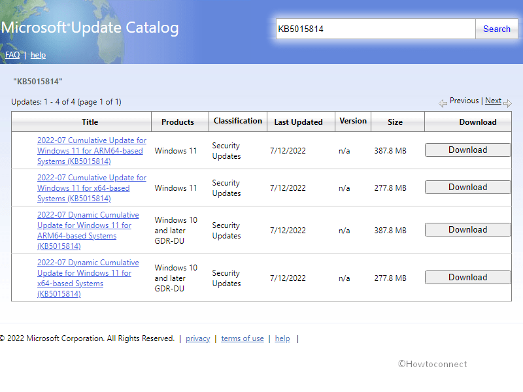Viewport: 523px width, 392px height.
Task: Click Security Updates cell in Dynamic ARM64 row
Action: [226, 231]
